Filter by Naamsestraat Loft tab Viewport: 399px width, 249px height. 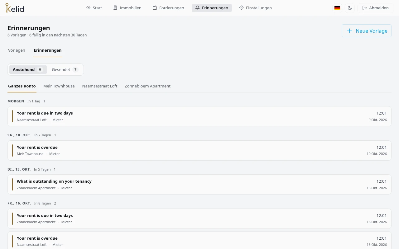(x=100, y=86)
